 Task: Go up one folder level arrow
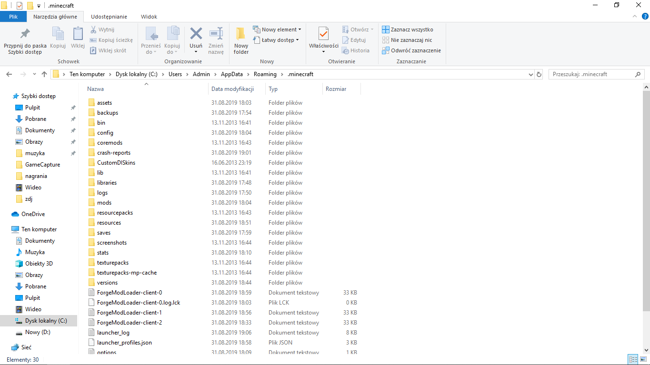tap(44, 74)
